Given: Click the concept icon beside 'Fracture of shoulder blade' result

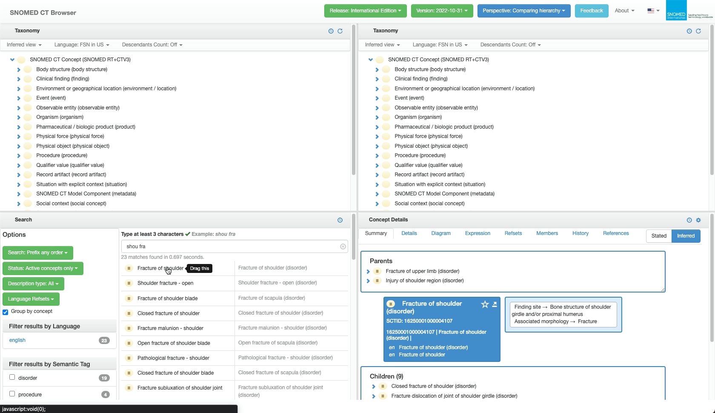Looking at the screenshot, I should click(129, 298).
